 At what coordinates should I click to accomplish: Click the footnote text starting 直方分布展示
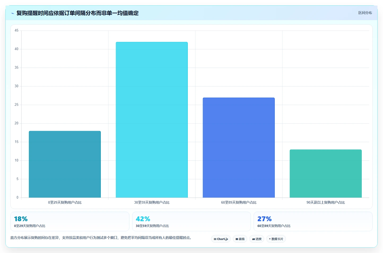(101, 238)
